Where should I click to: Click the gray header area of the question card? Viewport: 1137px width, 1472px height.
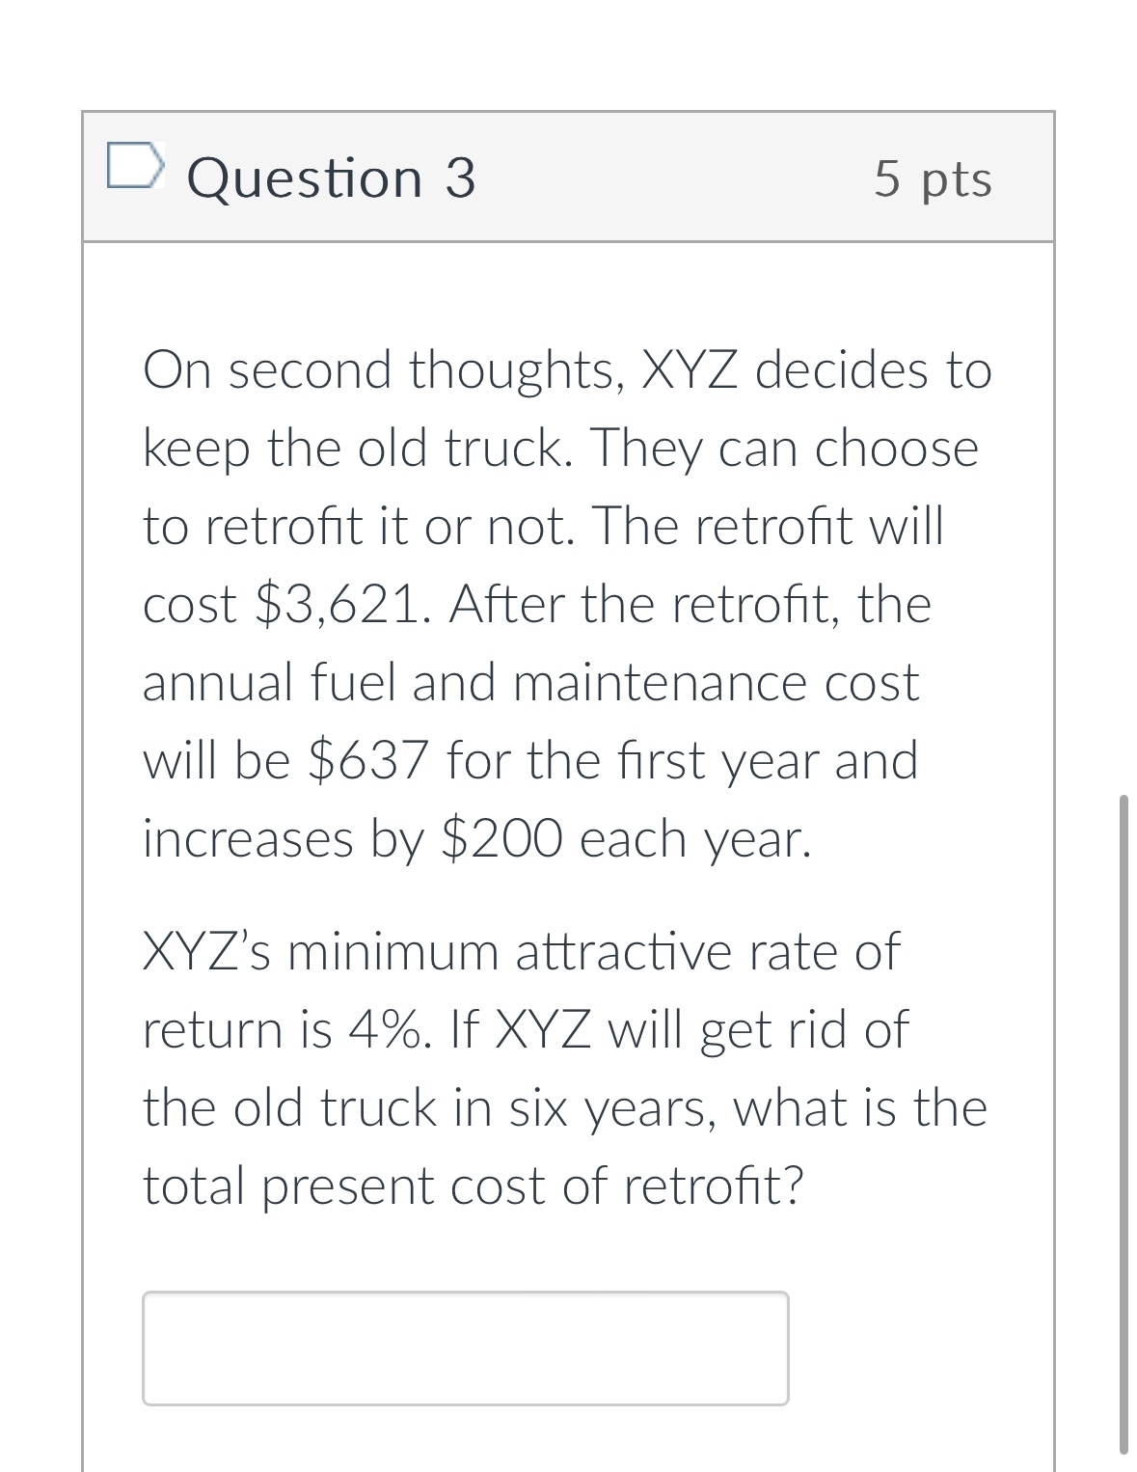[675, 177]
